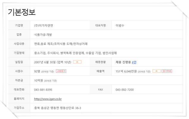Click the orange badge beside revenue
Image resolution: width=189 pixels, height=119 pixels.
click(x=157, y=71)
